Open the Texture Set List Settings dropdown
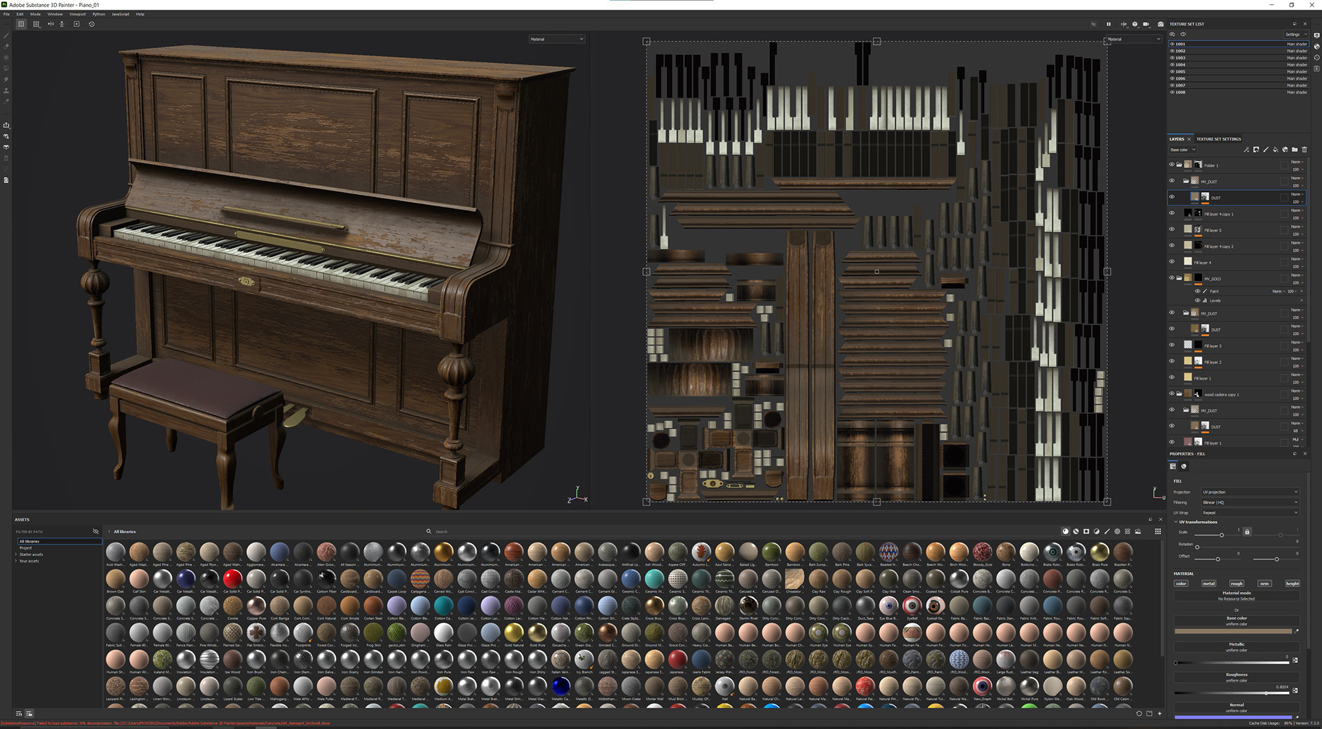This screenshot has width=1322, height=729. click(x=1294, y=34)
